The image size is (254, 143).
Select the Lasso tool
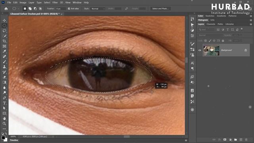point(4,31)
